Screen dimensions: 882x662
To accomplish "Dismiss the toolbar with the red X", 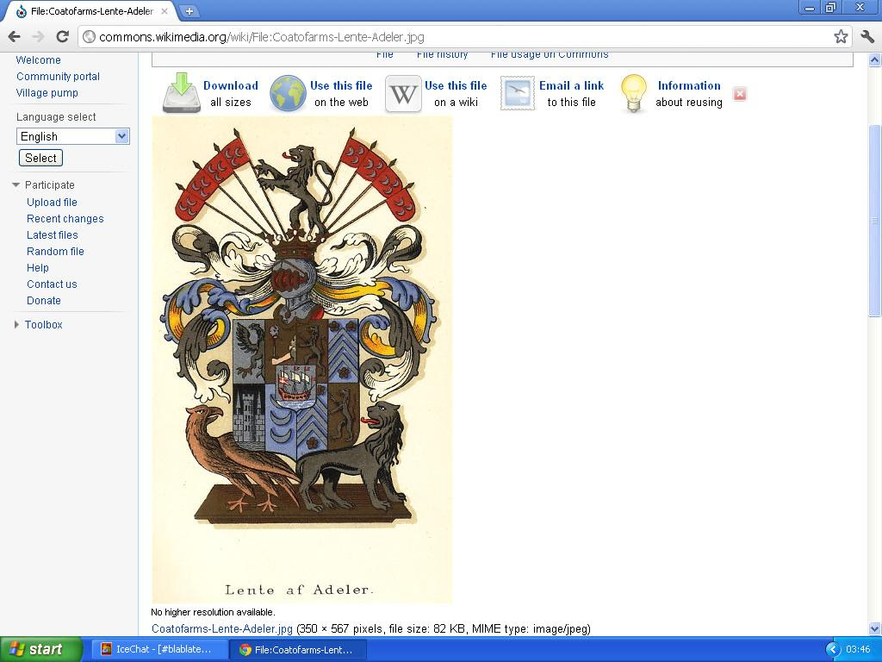I will coord(740,94).
